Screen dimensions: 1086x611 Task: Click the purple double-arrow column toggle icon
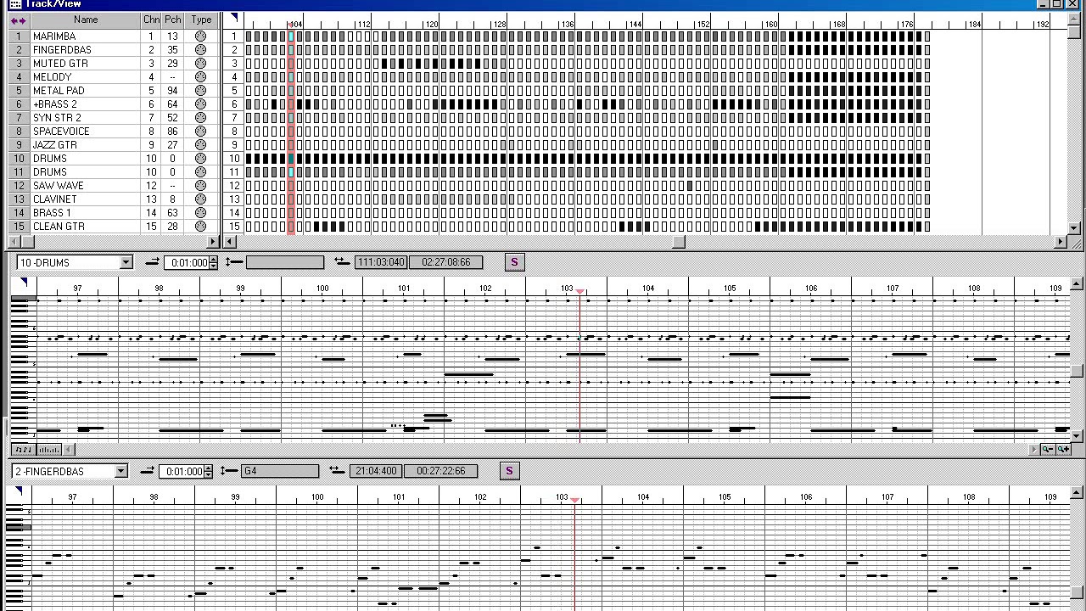18,20
